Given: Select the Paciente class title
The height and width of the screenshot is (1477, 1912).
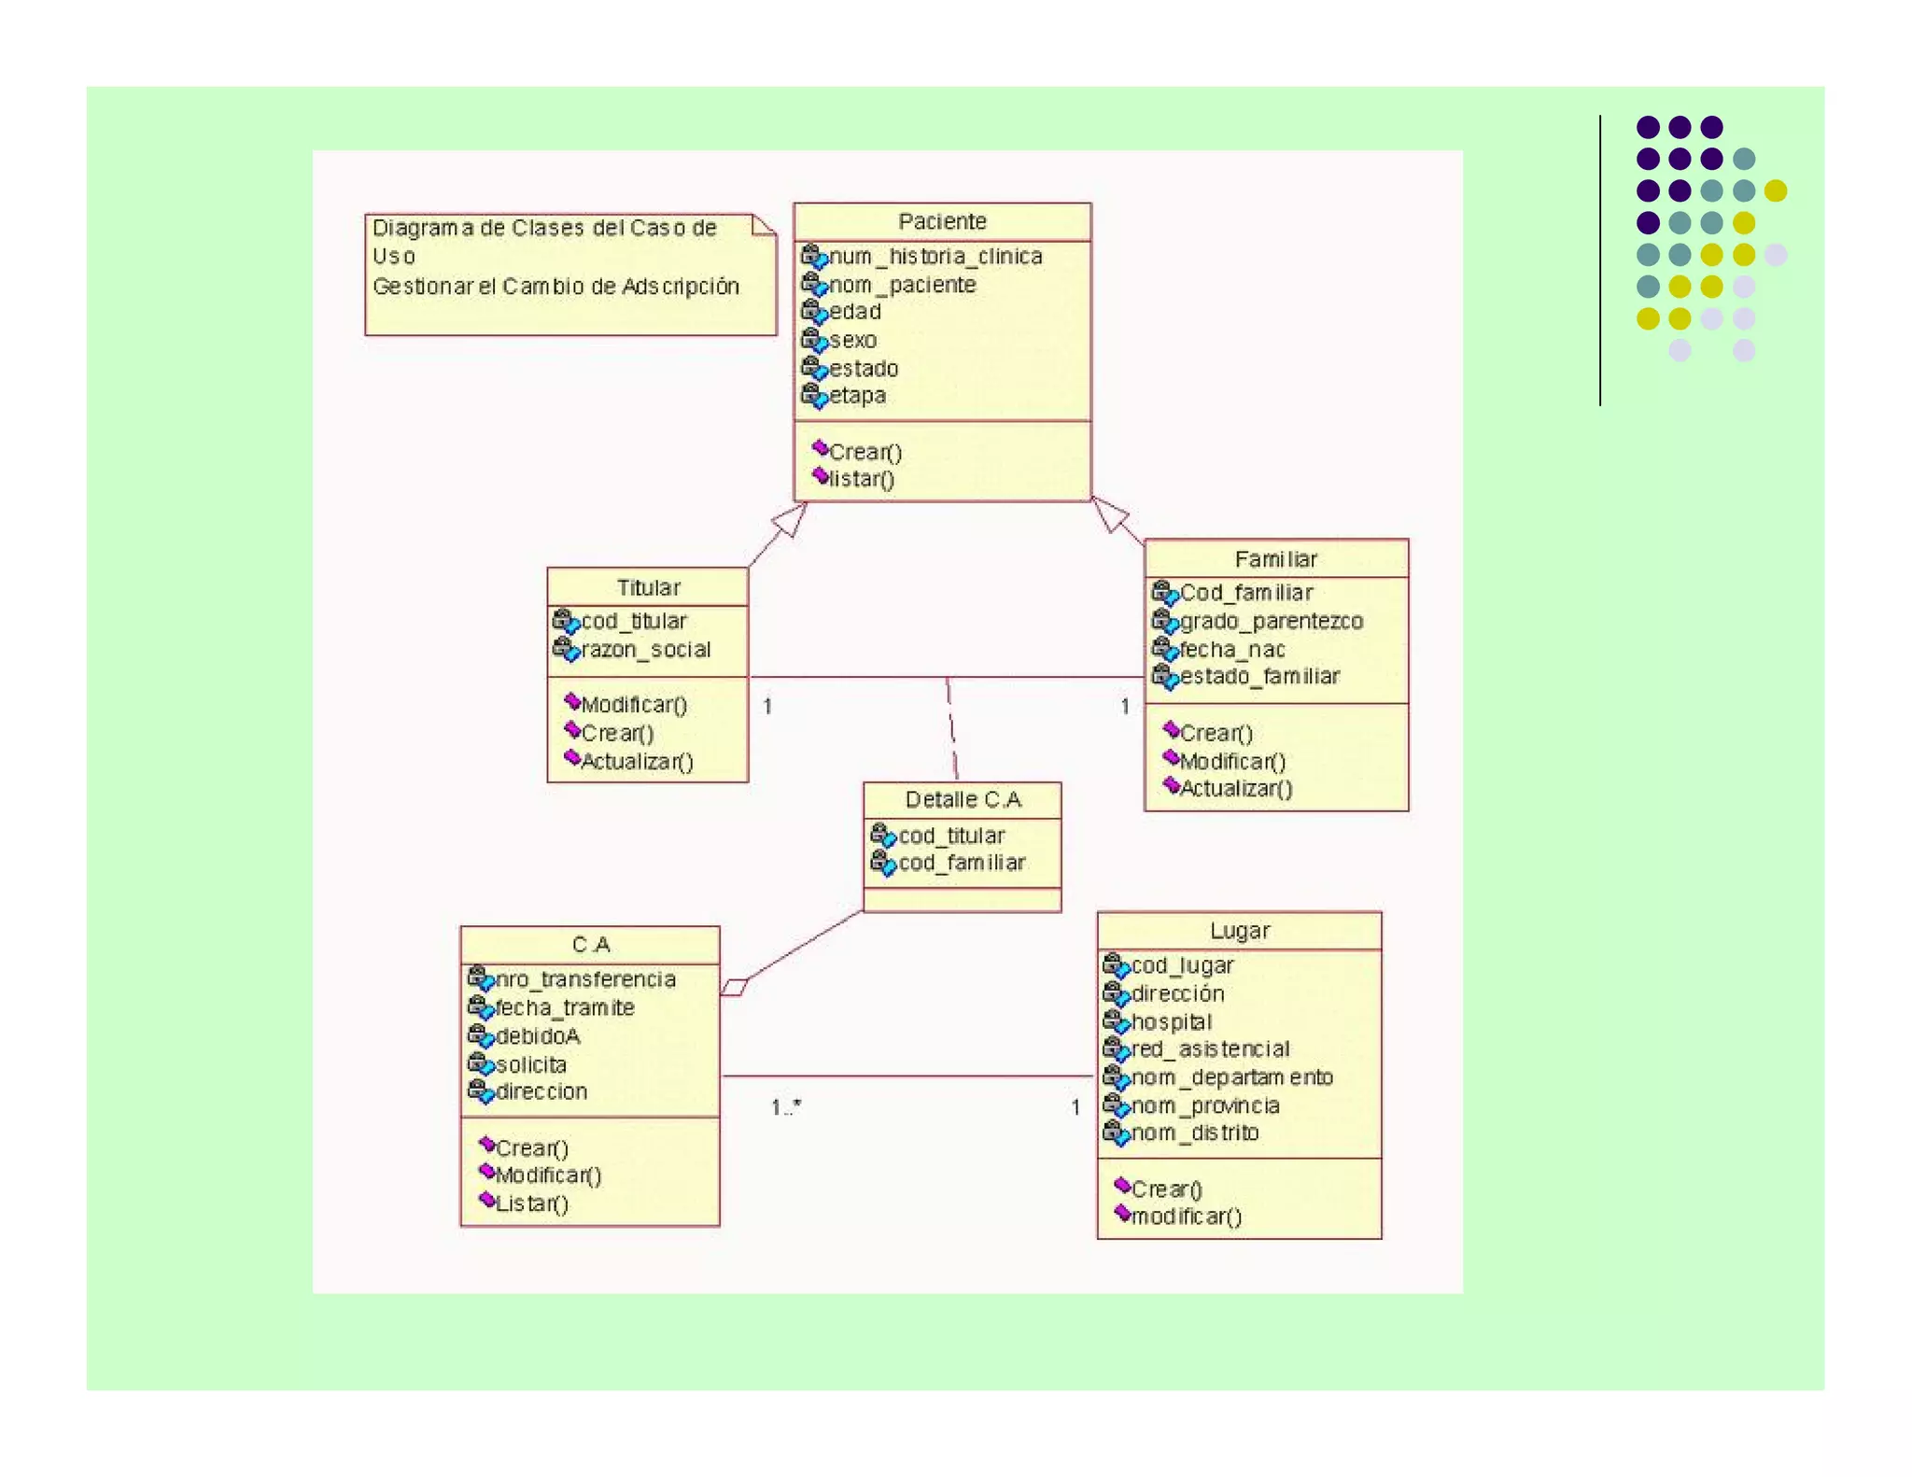Looking at the screenshot, I should pos(942,221).
